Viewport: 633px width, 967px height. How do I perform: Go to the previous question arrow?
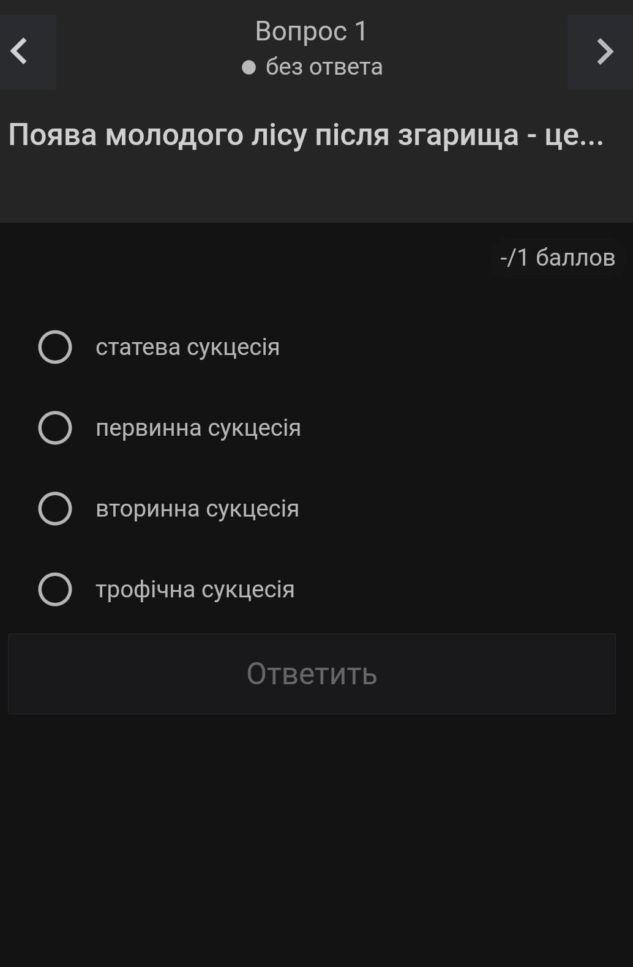(20, 51)
